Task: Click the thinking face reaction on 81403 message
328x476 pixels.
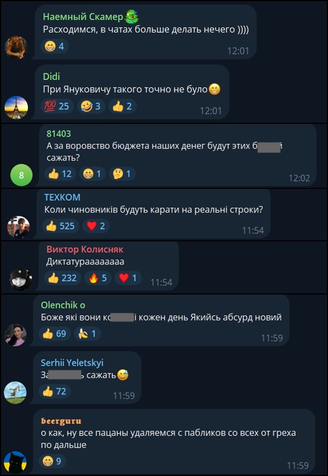Action: pos(122,174)
